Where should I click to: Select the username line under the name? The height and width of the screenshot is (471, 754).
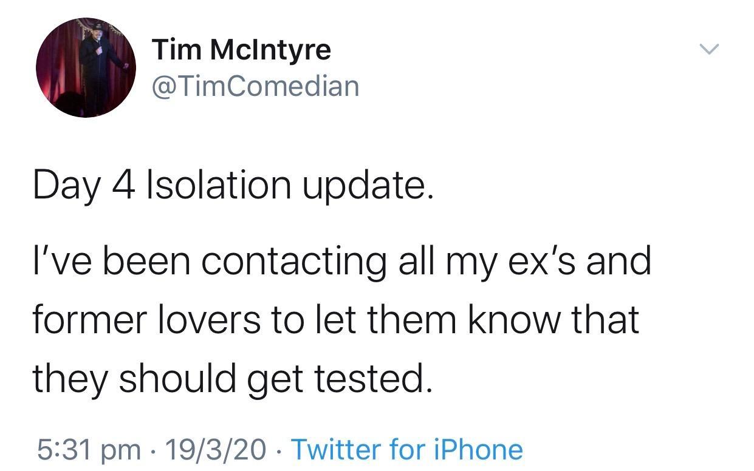pyautogui.click(x=255, y=85)
